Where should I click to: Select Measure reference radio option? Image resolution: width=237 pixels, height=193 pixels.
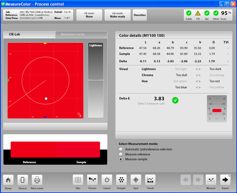pos(121,154)
